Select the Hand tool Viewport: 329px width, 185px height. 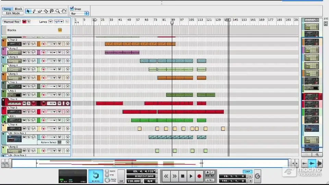pyautogui.click(x=64, y=11)
